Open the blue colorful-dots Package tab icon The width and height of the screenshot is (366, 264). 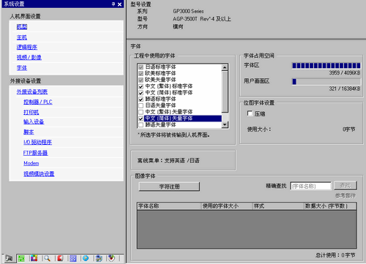click(99, 258)
